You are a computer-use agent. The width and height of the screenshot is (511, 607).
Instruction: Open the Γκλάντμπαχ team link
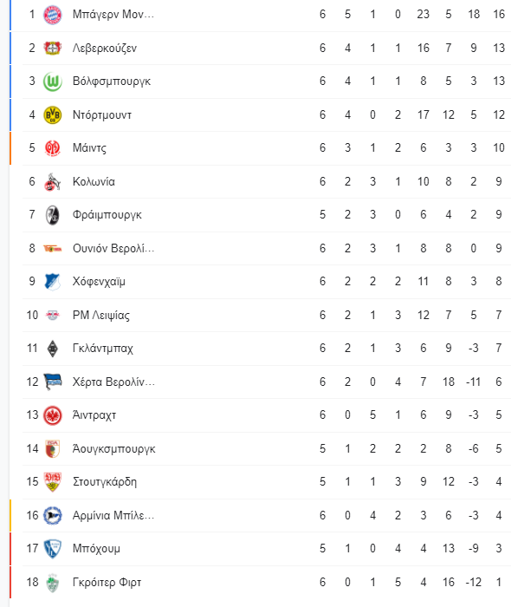[103, 349]
